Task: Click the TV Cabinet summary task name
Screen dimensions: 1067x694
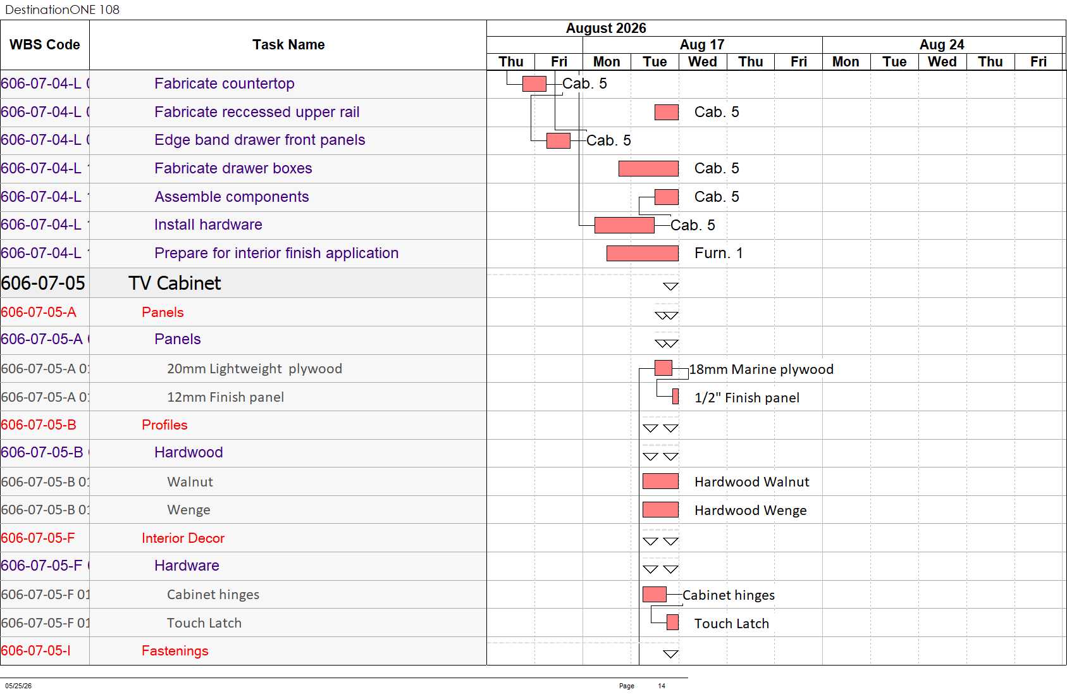Action: tap(175, 283)
